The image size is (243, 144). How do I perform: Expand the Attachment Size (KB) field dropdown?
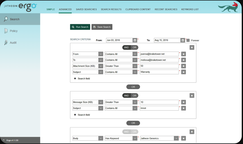click(101, 66)
